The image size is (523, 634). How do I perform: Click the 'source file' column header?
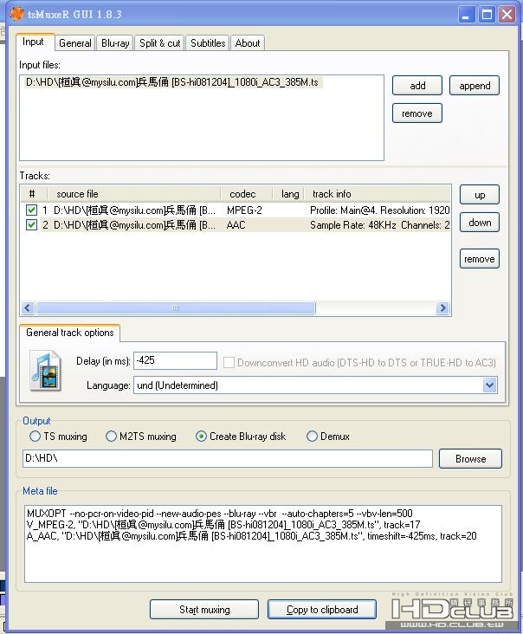pyautogui.click(x=134, y=194)
